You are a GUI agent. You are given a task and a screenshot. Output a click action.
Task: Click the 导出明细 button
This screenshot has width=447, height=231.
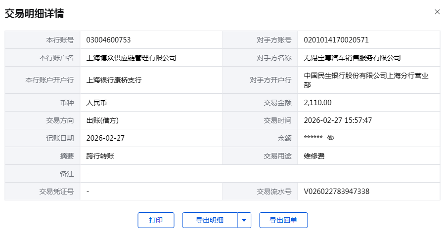click(x=210, y=220)
